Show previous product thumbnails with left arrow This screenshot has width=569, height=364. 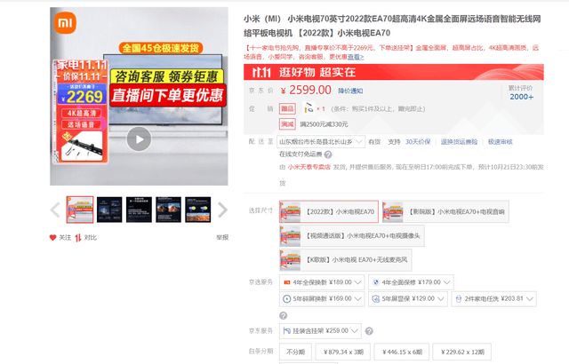[55, 210]
